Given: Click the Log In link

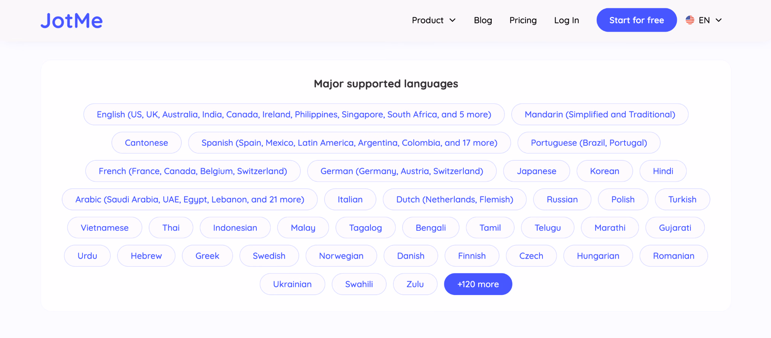Looking at the screenshot, I should click(566, 20).
